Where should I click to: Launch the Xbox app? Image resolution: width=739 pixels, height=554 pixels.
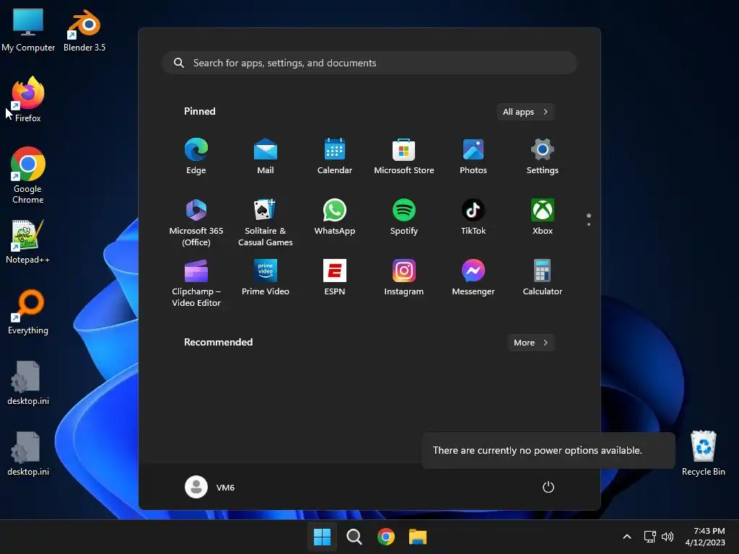[543, 216]
